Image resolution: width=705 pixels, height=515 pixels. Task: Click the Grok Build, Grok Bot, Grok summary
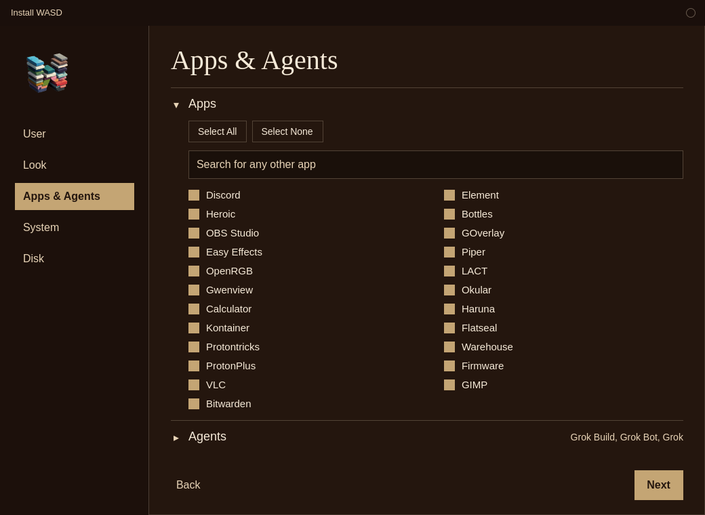(627, 437)
